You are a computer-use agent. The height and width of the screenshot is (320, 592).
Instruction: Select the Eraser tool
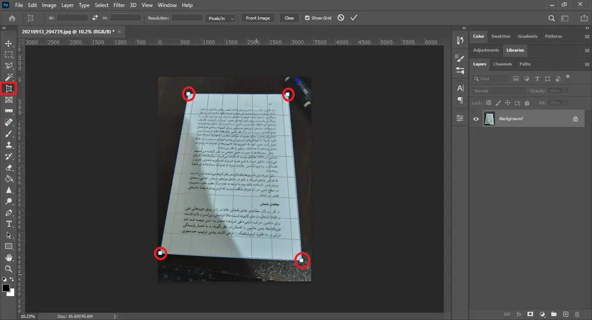[x=9, y=168]
